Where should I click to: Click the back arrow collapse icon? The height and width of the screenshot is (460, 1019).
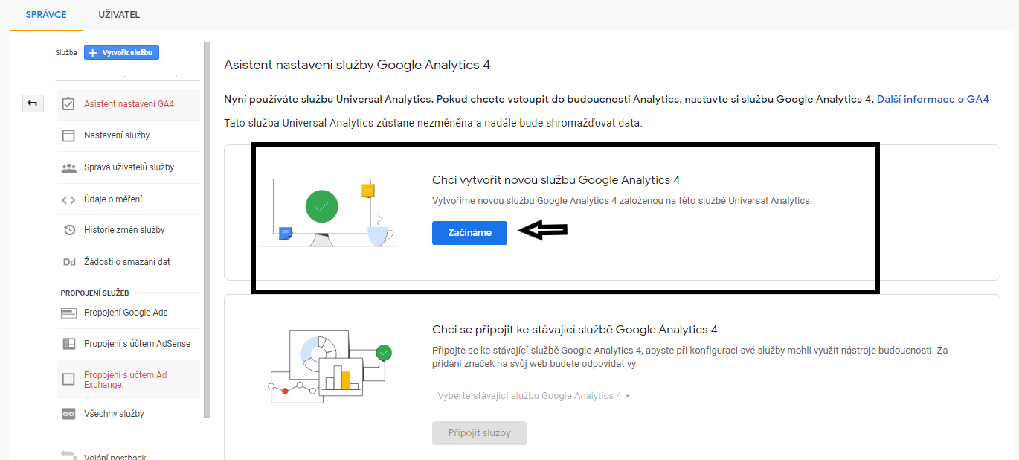click(32, 103)
